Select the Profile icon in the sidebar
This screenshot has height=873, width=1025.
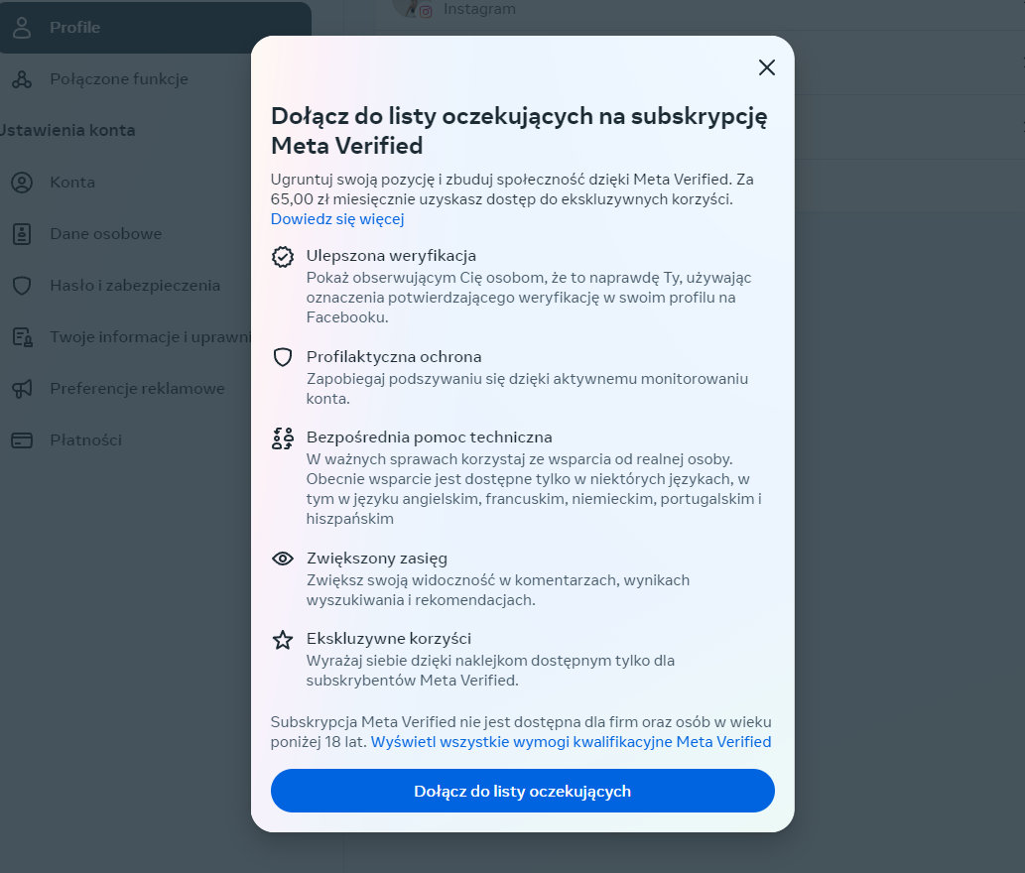pyautogui.click(x=22, y=28)
